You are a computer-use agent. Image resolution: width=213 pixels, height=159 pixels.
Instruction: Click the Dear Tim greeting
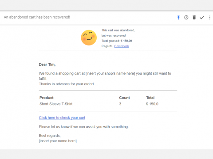[x=47, y=64]
